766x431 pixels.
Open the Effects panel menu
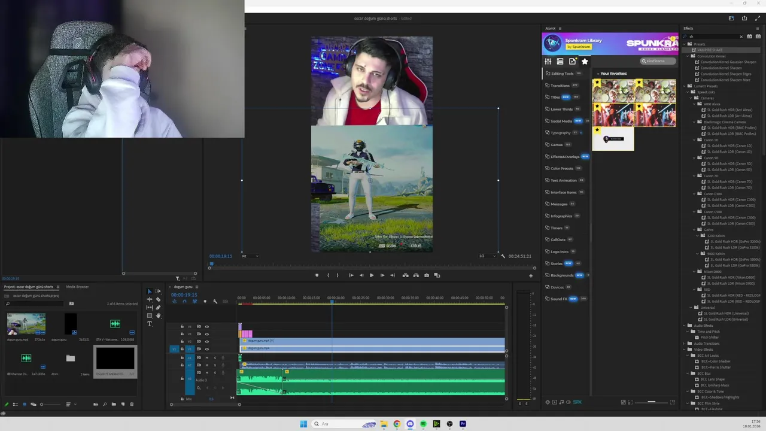[x=758, y=29]
